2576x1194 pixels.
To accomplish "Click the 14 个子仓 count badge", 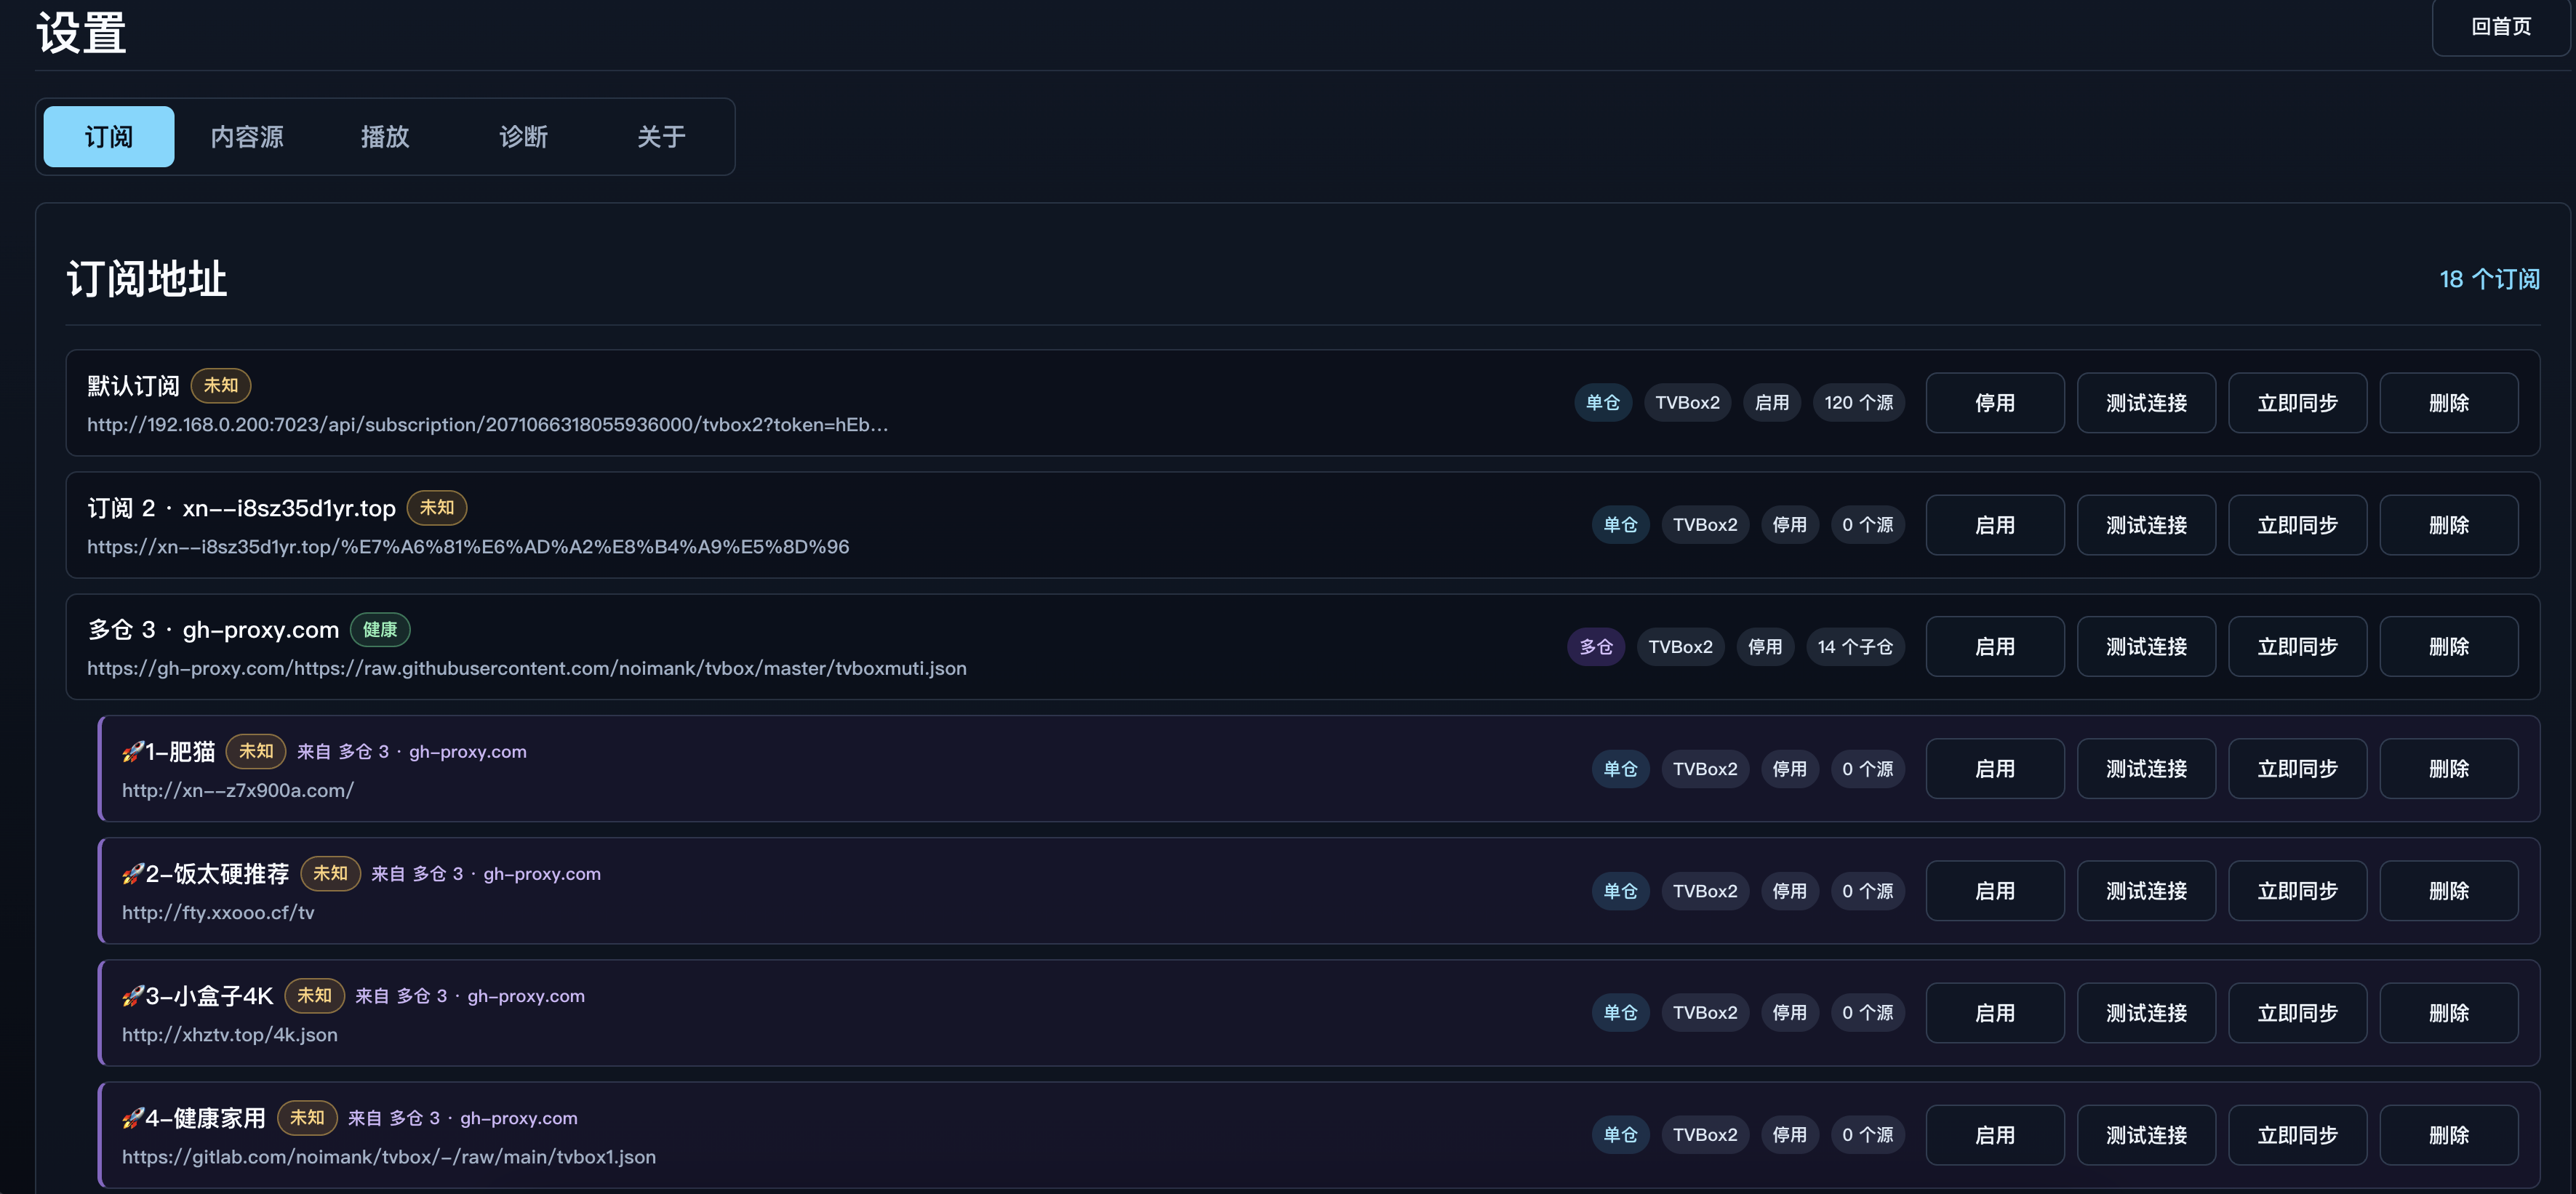I will tap(1855, 647).
